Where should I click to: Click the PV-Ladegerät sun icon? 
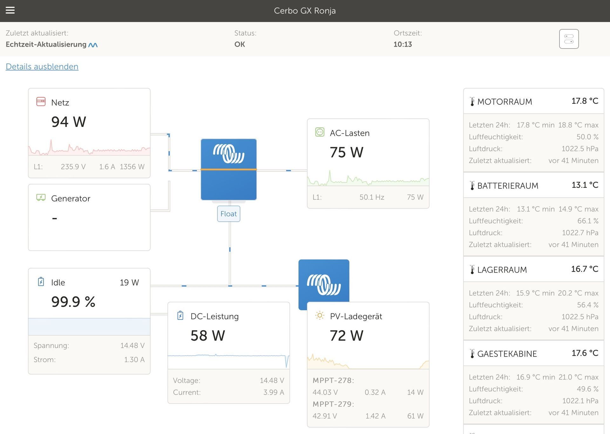click(x=320, y=316)
